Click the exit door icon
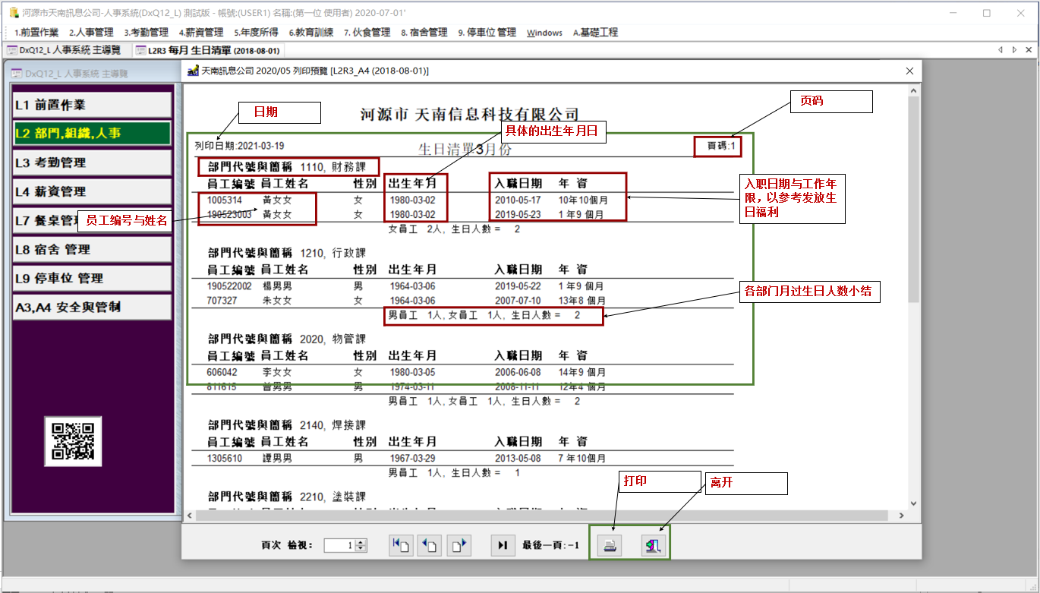The image size is (1040, 593). click(x=654, y=545)
